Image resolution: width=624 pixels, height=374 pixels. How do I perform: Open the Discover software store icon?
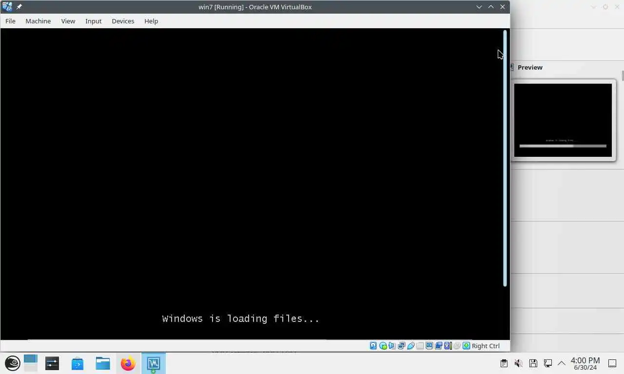click(78, 363)
